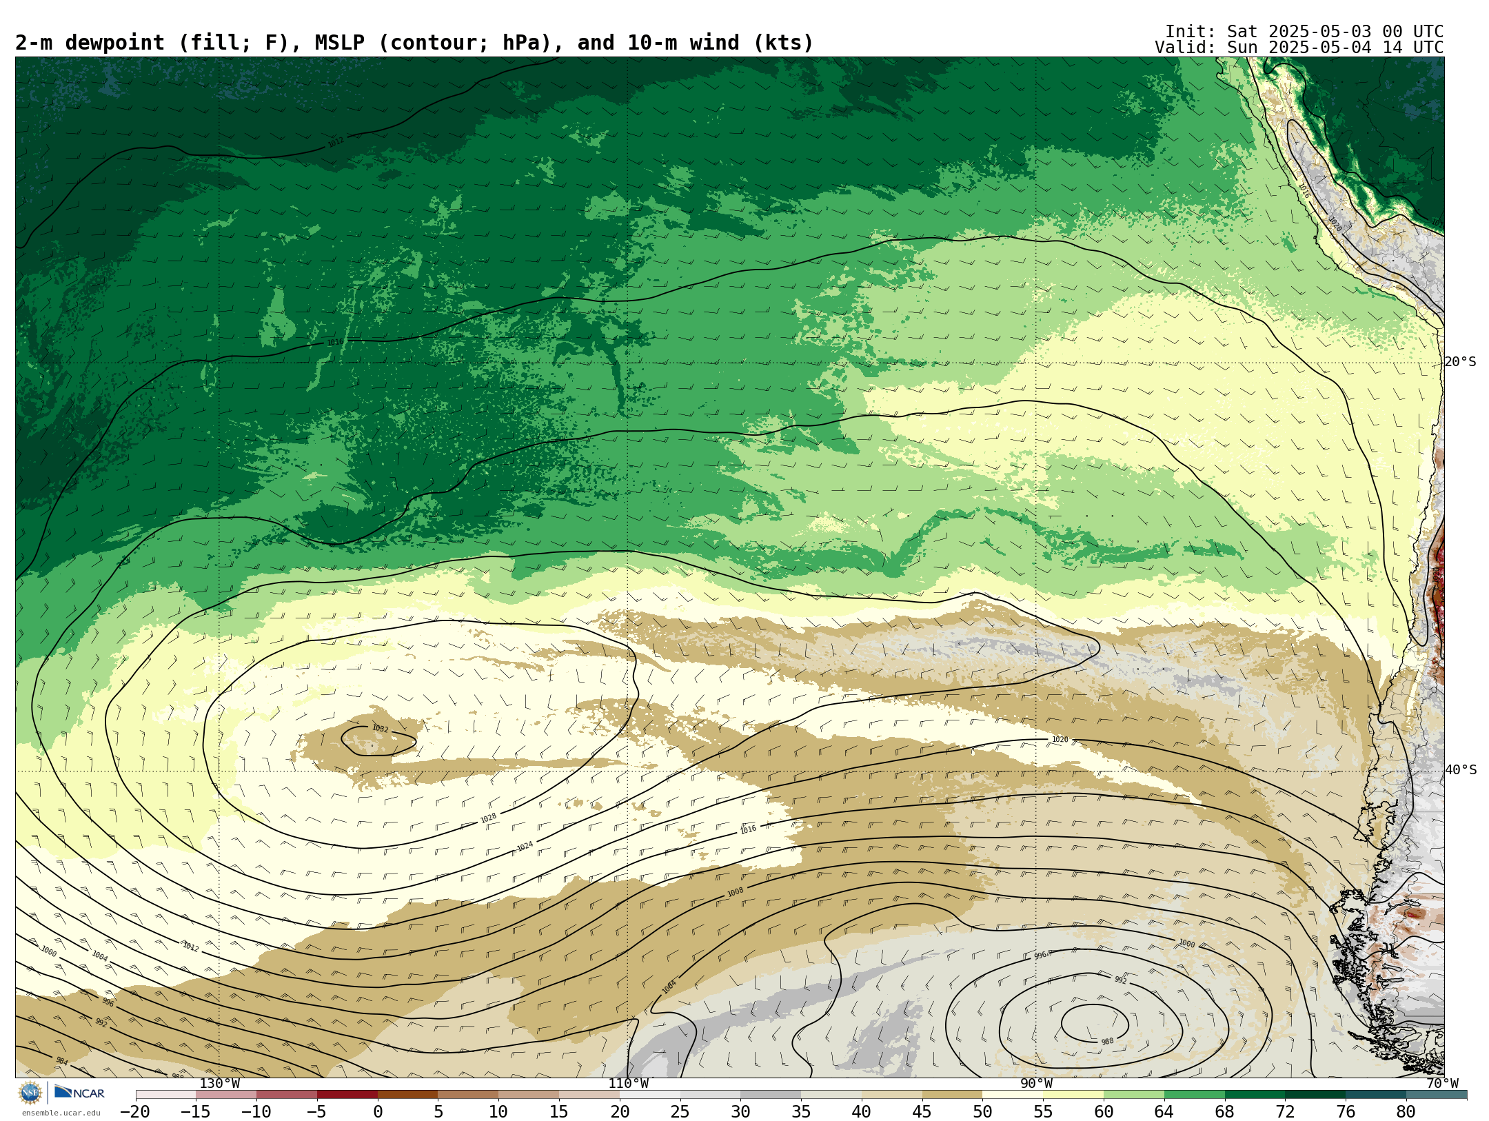Pick the dark red swatch between -5 and 0
The width and height of the screenshot is (1489, 1121).
click(347, 1095)
